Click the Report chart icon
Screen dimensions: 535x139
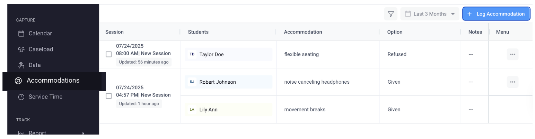[21, 133]
